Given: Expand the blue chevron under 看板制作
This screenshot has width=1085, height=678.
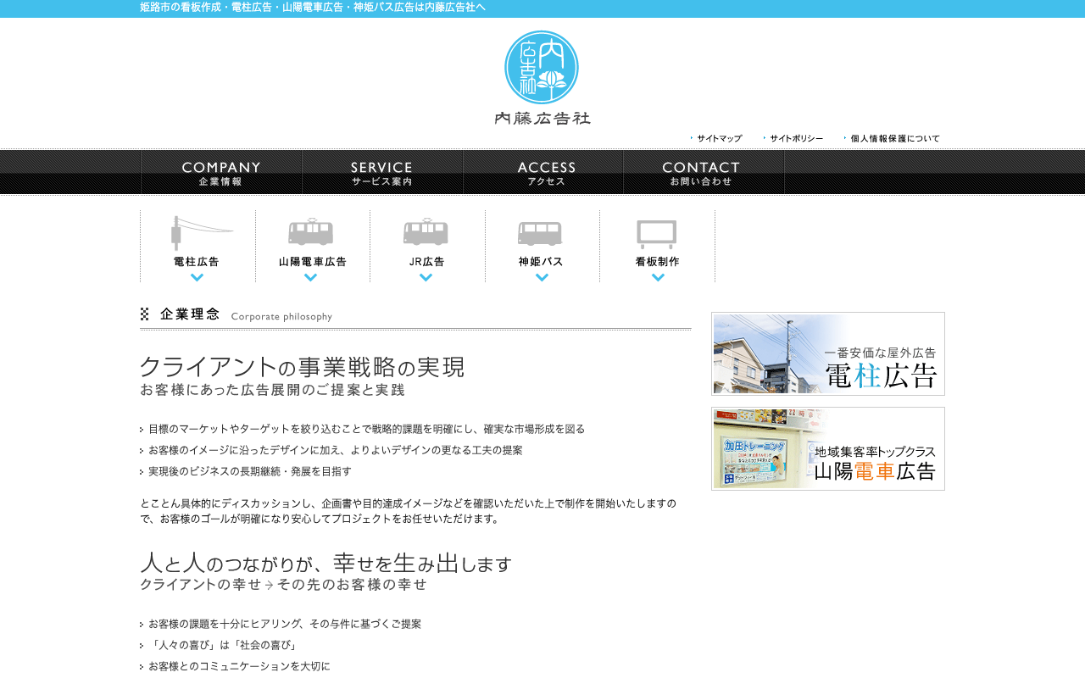Looking at the screenshot, I should point(658,277).
